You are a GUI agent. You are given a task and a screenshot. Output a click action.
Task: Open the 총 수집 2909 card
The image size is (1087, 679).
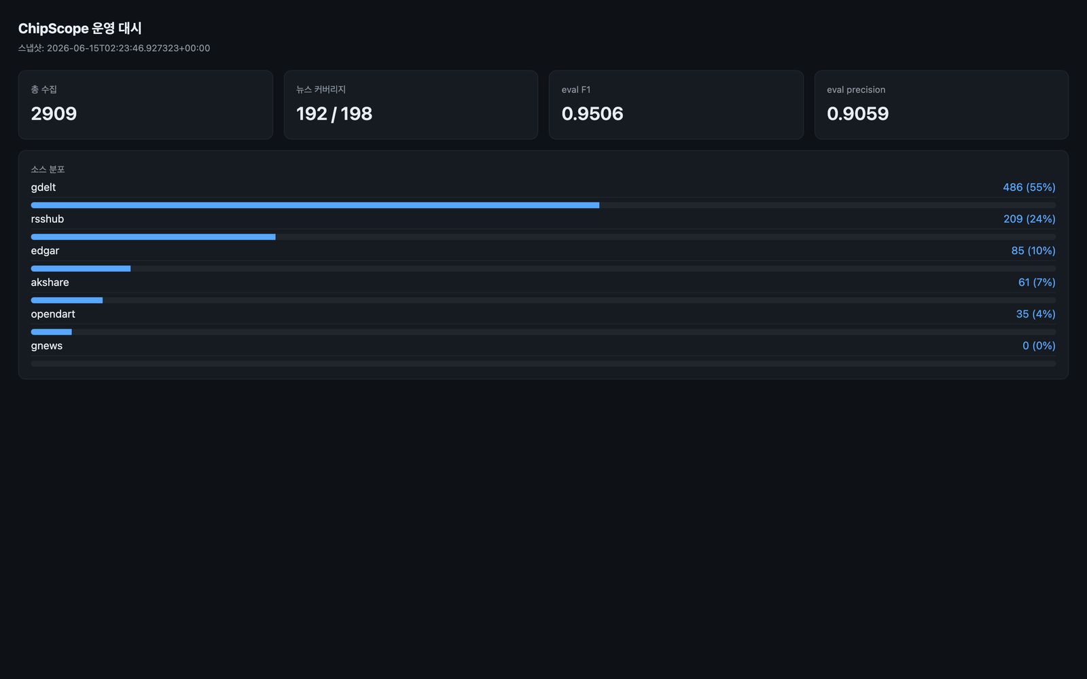[x=145, y=105]
